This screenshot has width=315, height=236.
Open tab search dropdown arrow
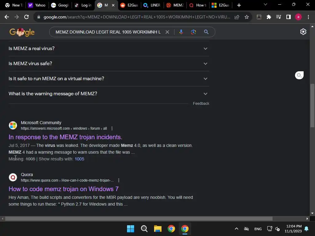click(x=265, y=4)
